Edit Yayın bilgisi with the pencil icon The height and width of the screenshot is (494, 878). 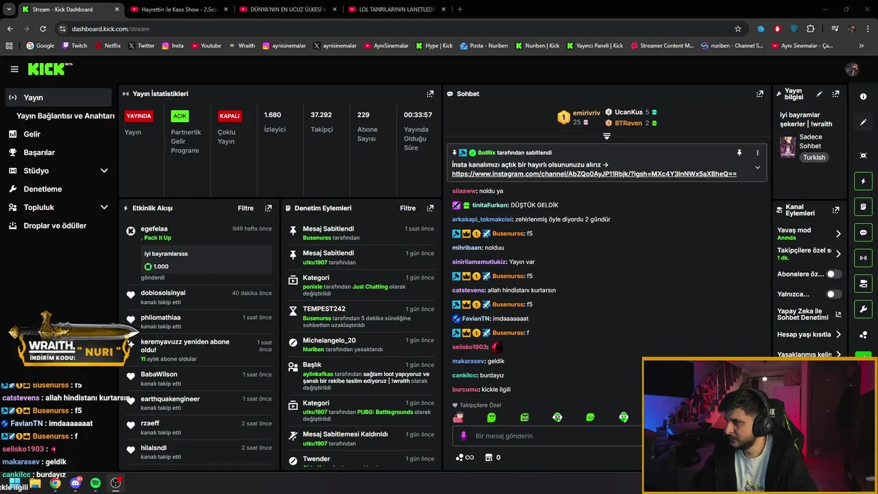tap(819, 94)
